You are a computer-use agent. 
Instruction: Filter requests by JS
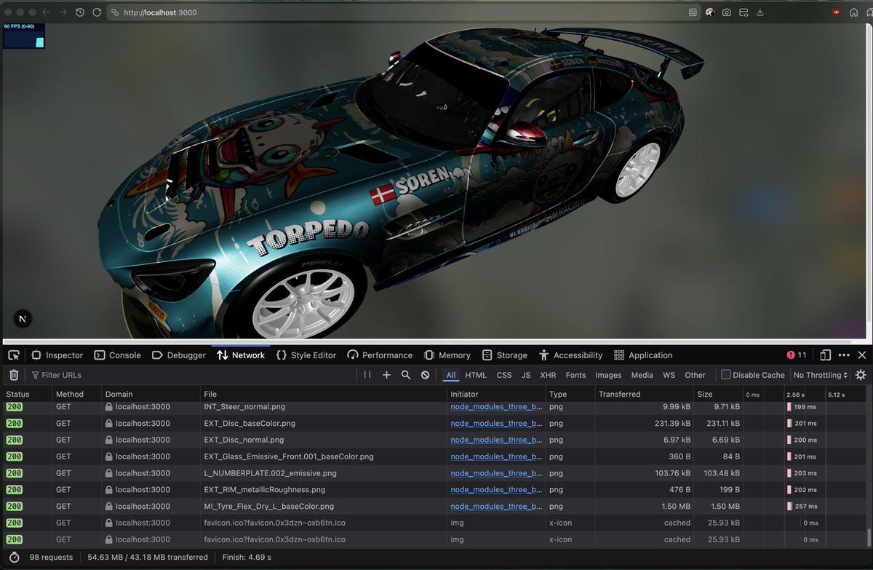pyautogui.click(x=526, y=375)
